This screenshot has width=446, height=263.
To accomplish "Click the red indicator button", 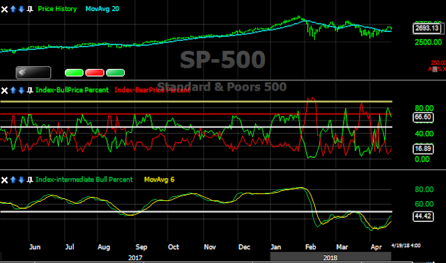I will point(95,73).
